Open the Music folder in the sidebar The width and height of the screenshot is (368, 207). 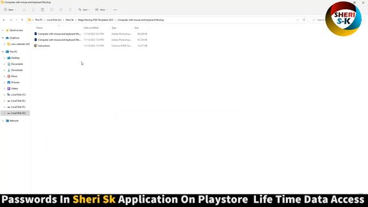pyautogui.click(x=12, y=76)
